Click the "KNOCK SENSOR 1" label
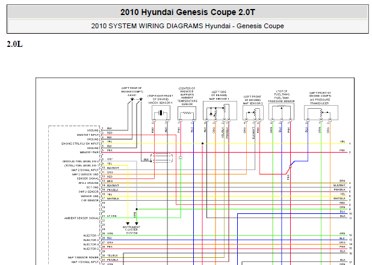372x265 pixels. click(x=160, y=103)
